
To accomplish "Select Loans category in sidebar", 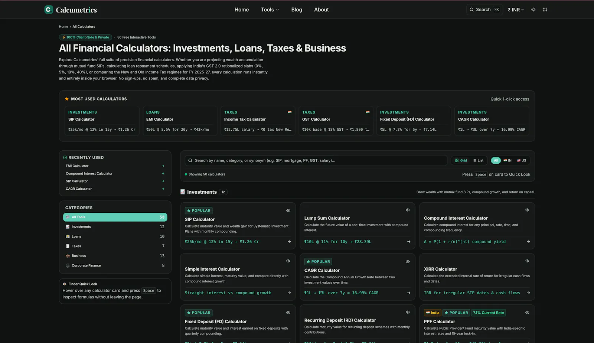I will [x=115, y=236].
